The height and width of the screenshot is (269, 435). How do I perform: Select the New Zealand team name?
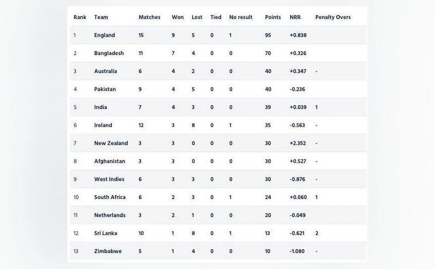pyautogui.click(x=111, y=143)
